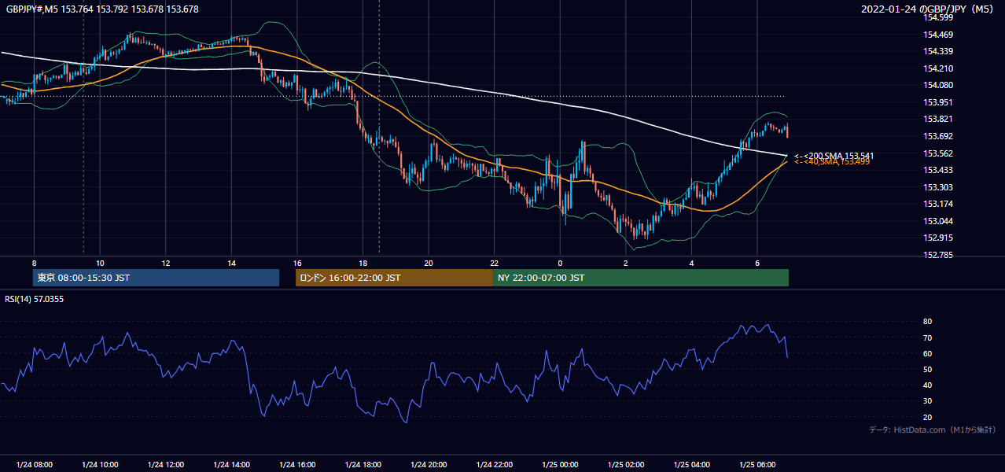Click the 153.821 price axis label
The height and width of the screenshot is (472, 1005).
point(938,120)
